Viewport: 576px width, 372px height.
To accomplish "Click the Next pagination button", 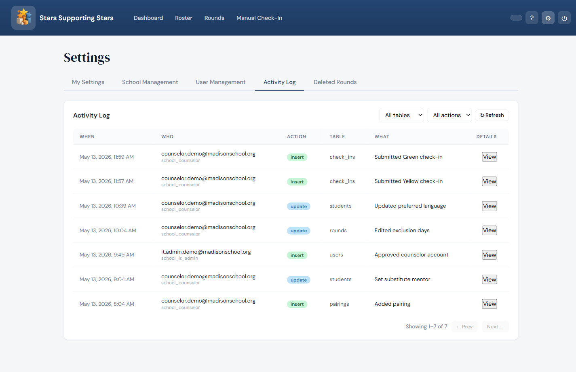I will [495, 326].
